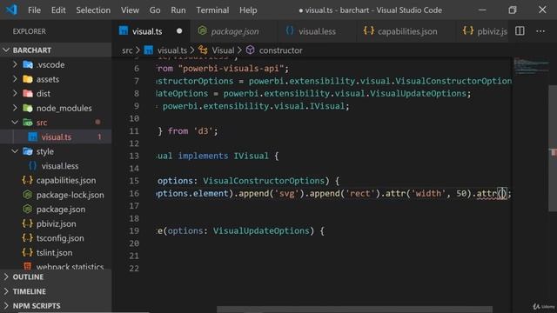Image resolution: width=557 pixels, height=313 pixels.
Task: Open the More Actions ellipsis menu
Action: [540, 31]
